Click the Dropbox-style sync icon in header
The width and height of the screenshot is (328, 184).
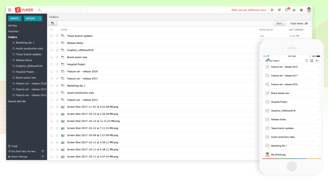coord(279,10)
